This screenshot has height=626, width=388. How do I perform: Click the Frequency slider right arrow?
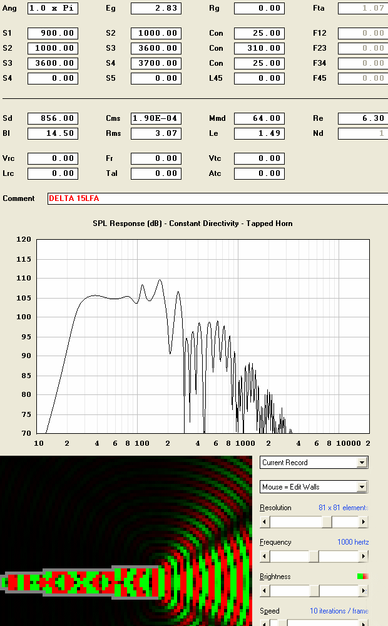click(x=363, y=556)
